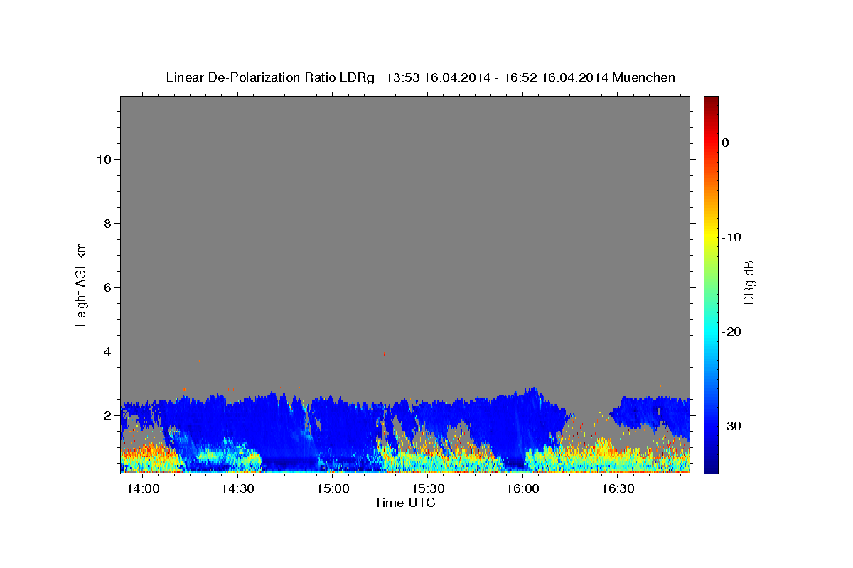Click the 16:30 time tick label

tap(618, 489)
